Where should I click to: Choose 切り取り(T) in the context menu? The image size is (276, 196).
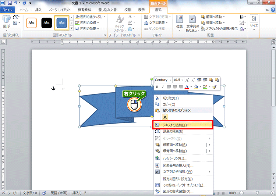coord(183,98)
